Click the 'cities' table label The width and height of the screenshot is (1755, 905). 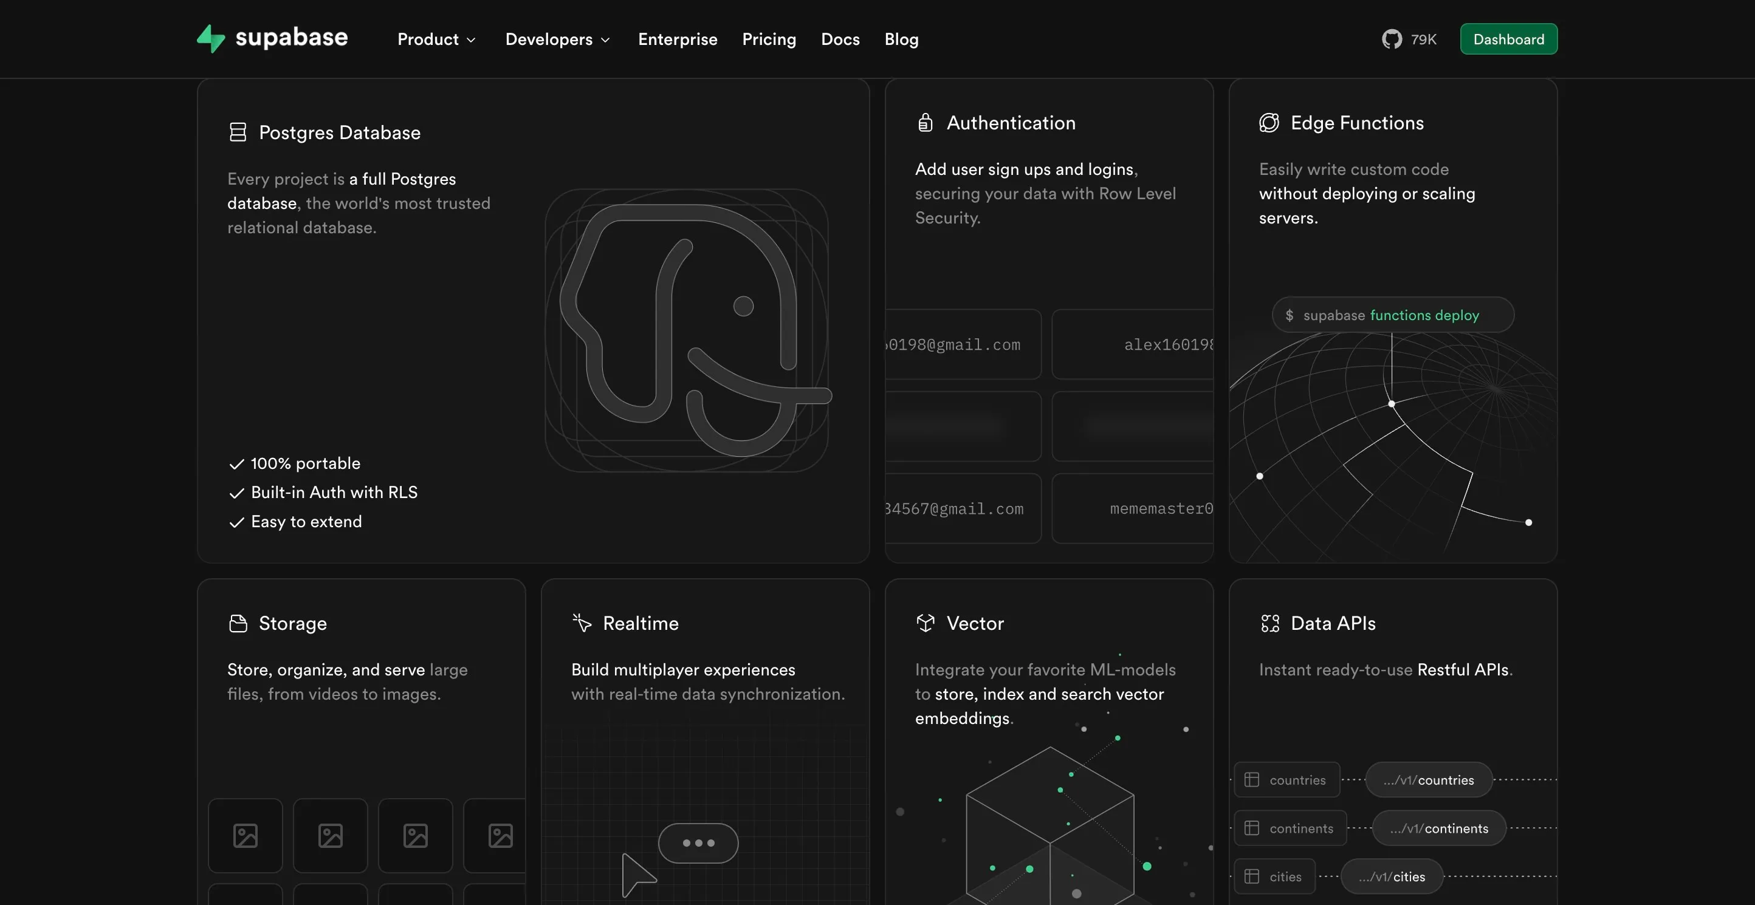pos(1285,876)
